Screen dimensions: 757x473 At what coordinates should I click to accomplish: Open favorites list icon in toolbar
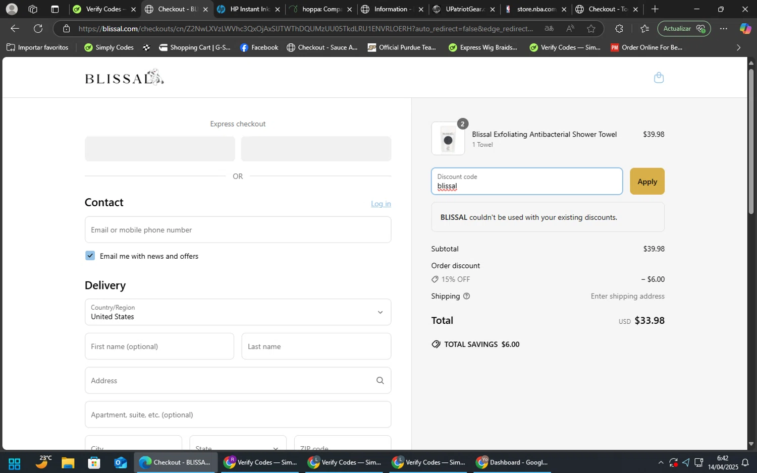tap(644, 29)
